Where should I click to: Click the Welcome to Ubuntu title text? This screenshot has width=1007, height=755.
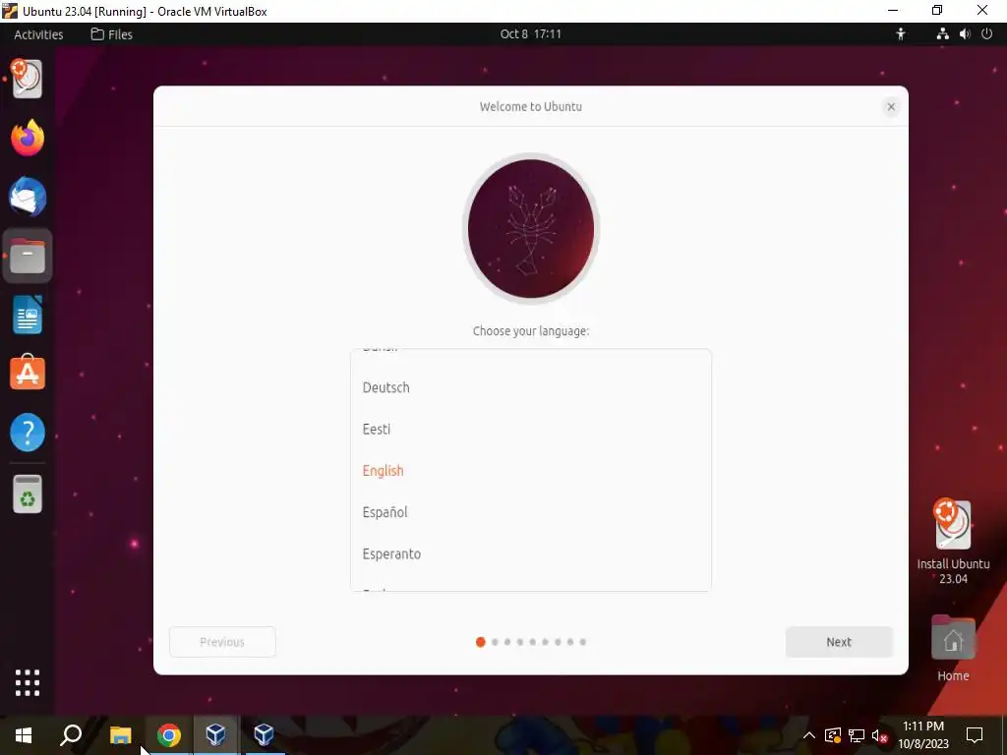click(530, 106)
